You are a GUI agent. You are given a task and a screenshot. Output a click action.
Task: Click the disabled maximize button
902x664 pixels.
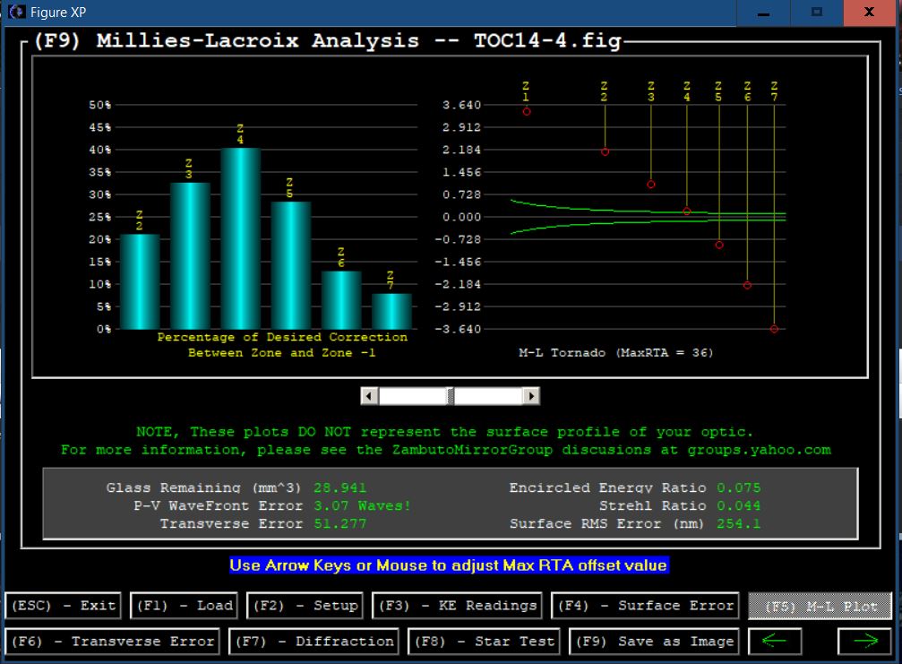(817, 13)
